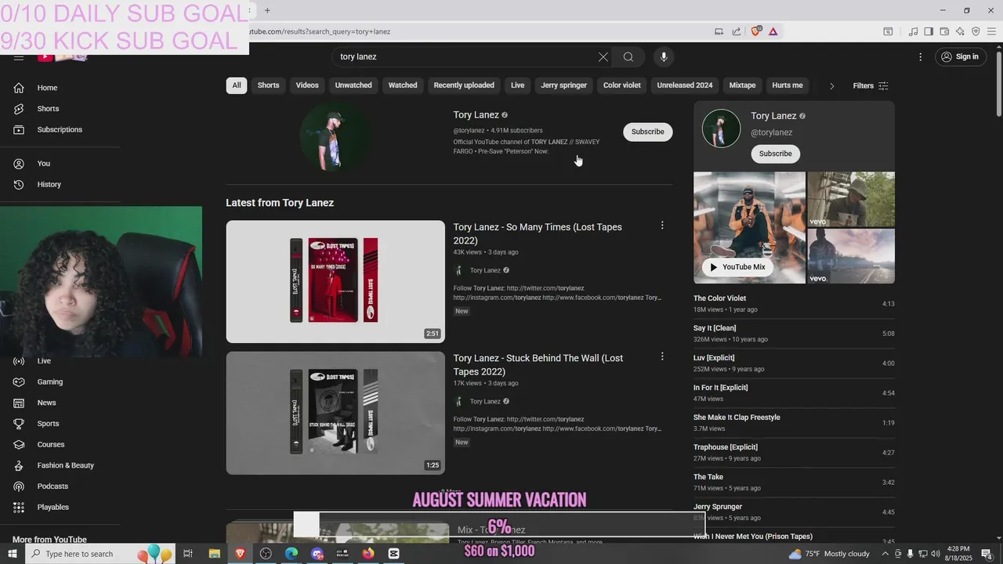Screen dimensions: 1003x564
Task: Click the magnifier search button
Action: pyautogui.click(x=628, y=56)
